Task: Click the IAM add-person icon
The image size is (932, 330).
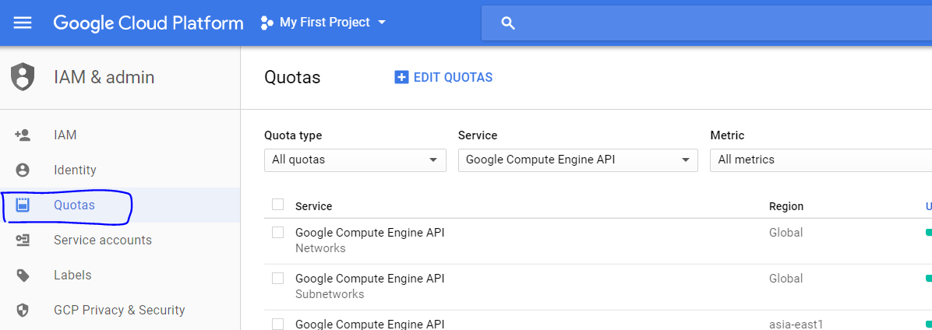Action: (x=23, y=135)
